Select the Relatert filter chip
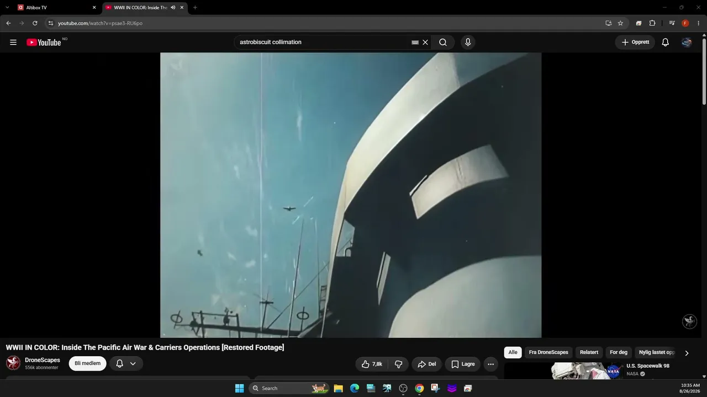The width and height of the screenshot is (707, 397). point(589,352)
